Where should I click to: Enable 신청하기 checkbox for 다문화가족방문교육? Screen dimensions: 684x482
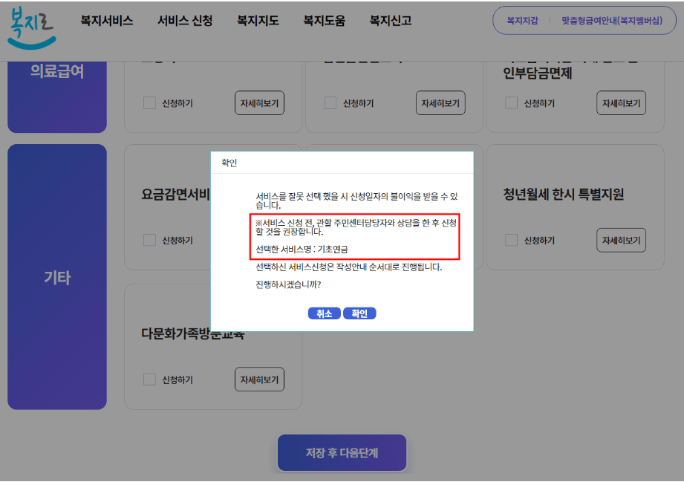click(149, 379)
